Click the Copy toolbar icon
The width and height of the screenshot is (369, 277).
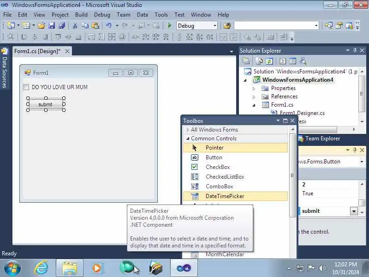point(85,25)
